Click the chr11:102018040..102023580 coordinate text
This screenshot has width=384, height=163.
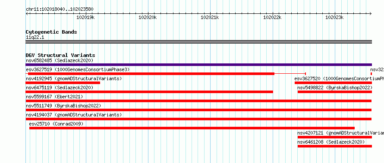(60, 9)
